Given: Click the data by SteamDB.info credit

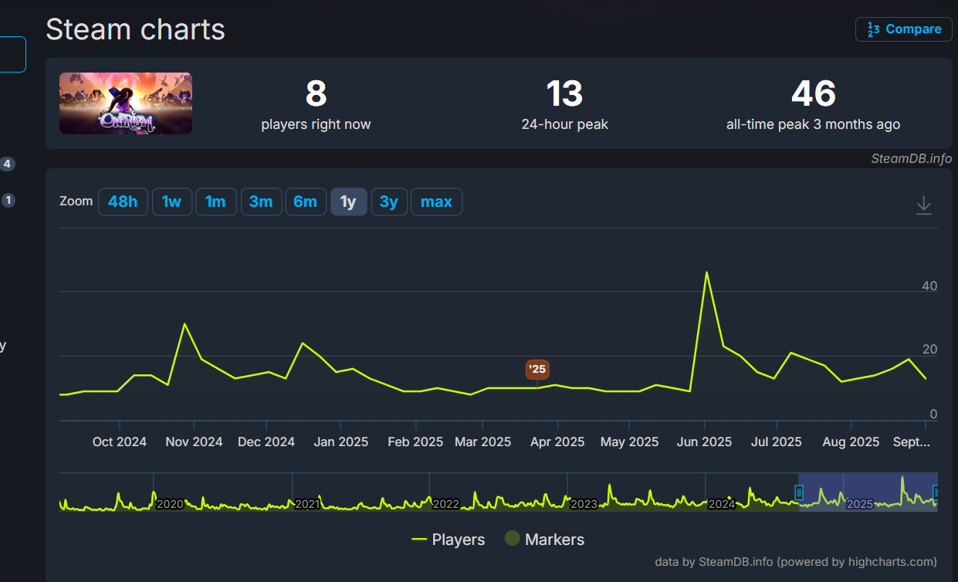Looking at the screenshot, I should click(796, 561).
